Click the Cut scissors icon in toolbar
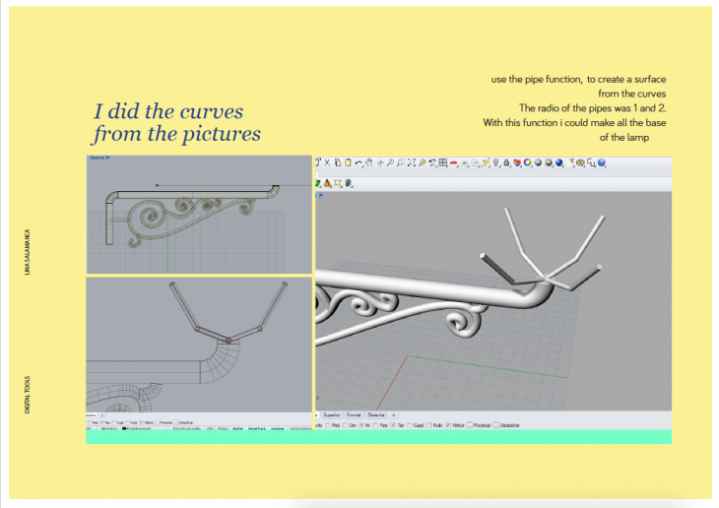719x508 pixels. tap(327, 162)
